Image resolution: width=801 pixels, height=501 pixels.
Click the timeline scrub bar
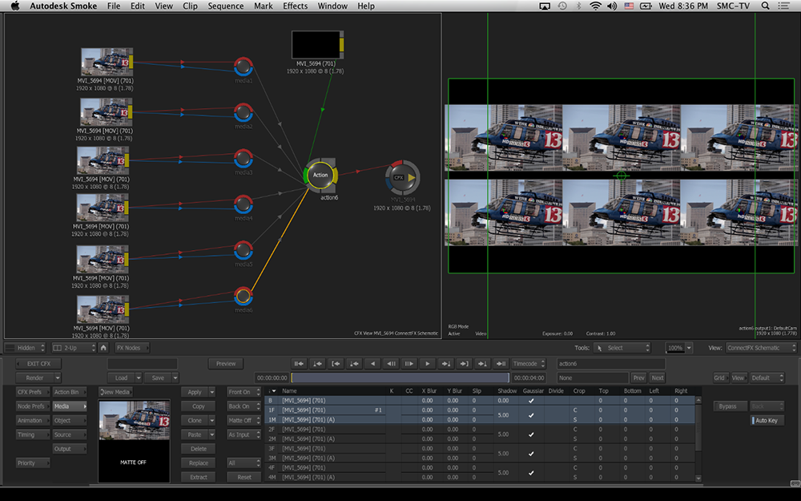[x=399, y=378]
